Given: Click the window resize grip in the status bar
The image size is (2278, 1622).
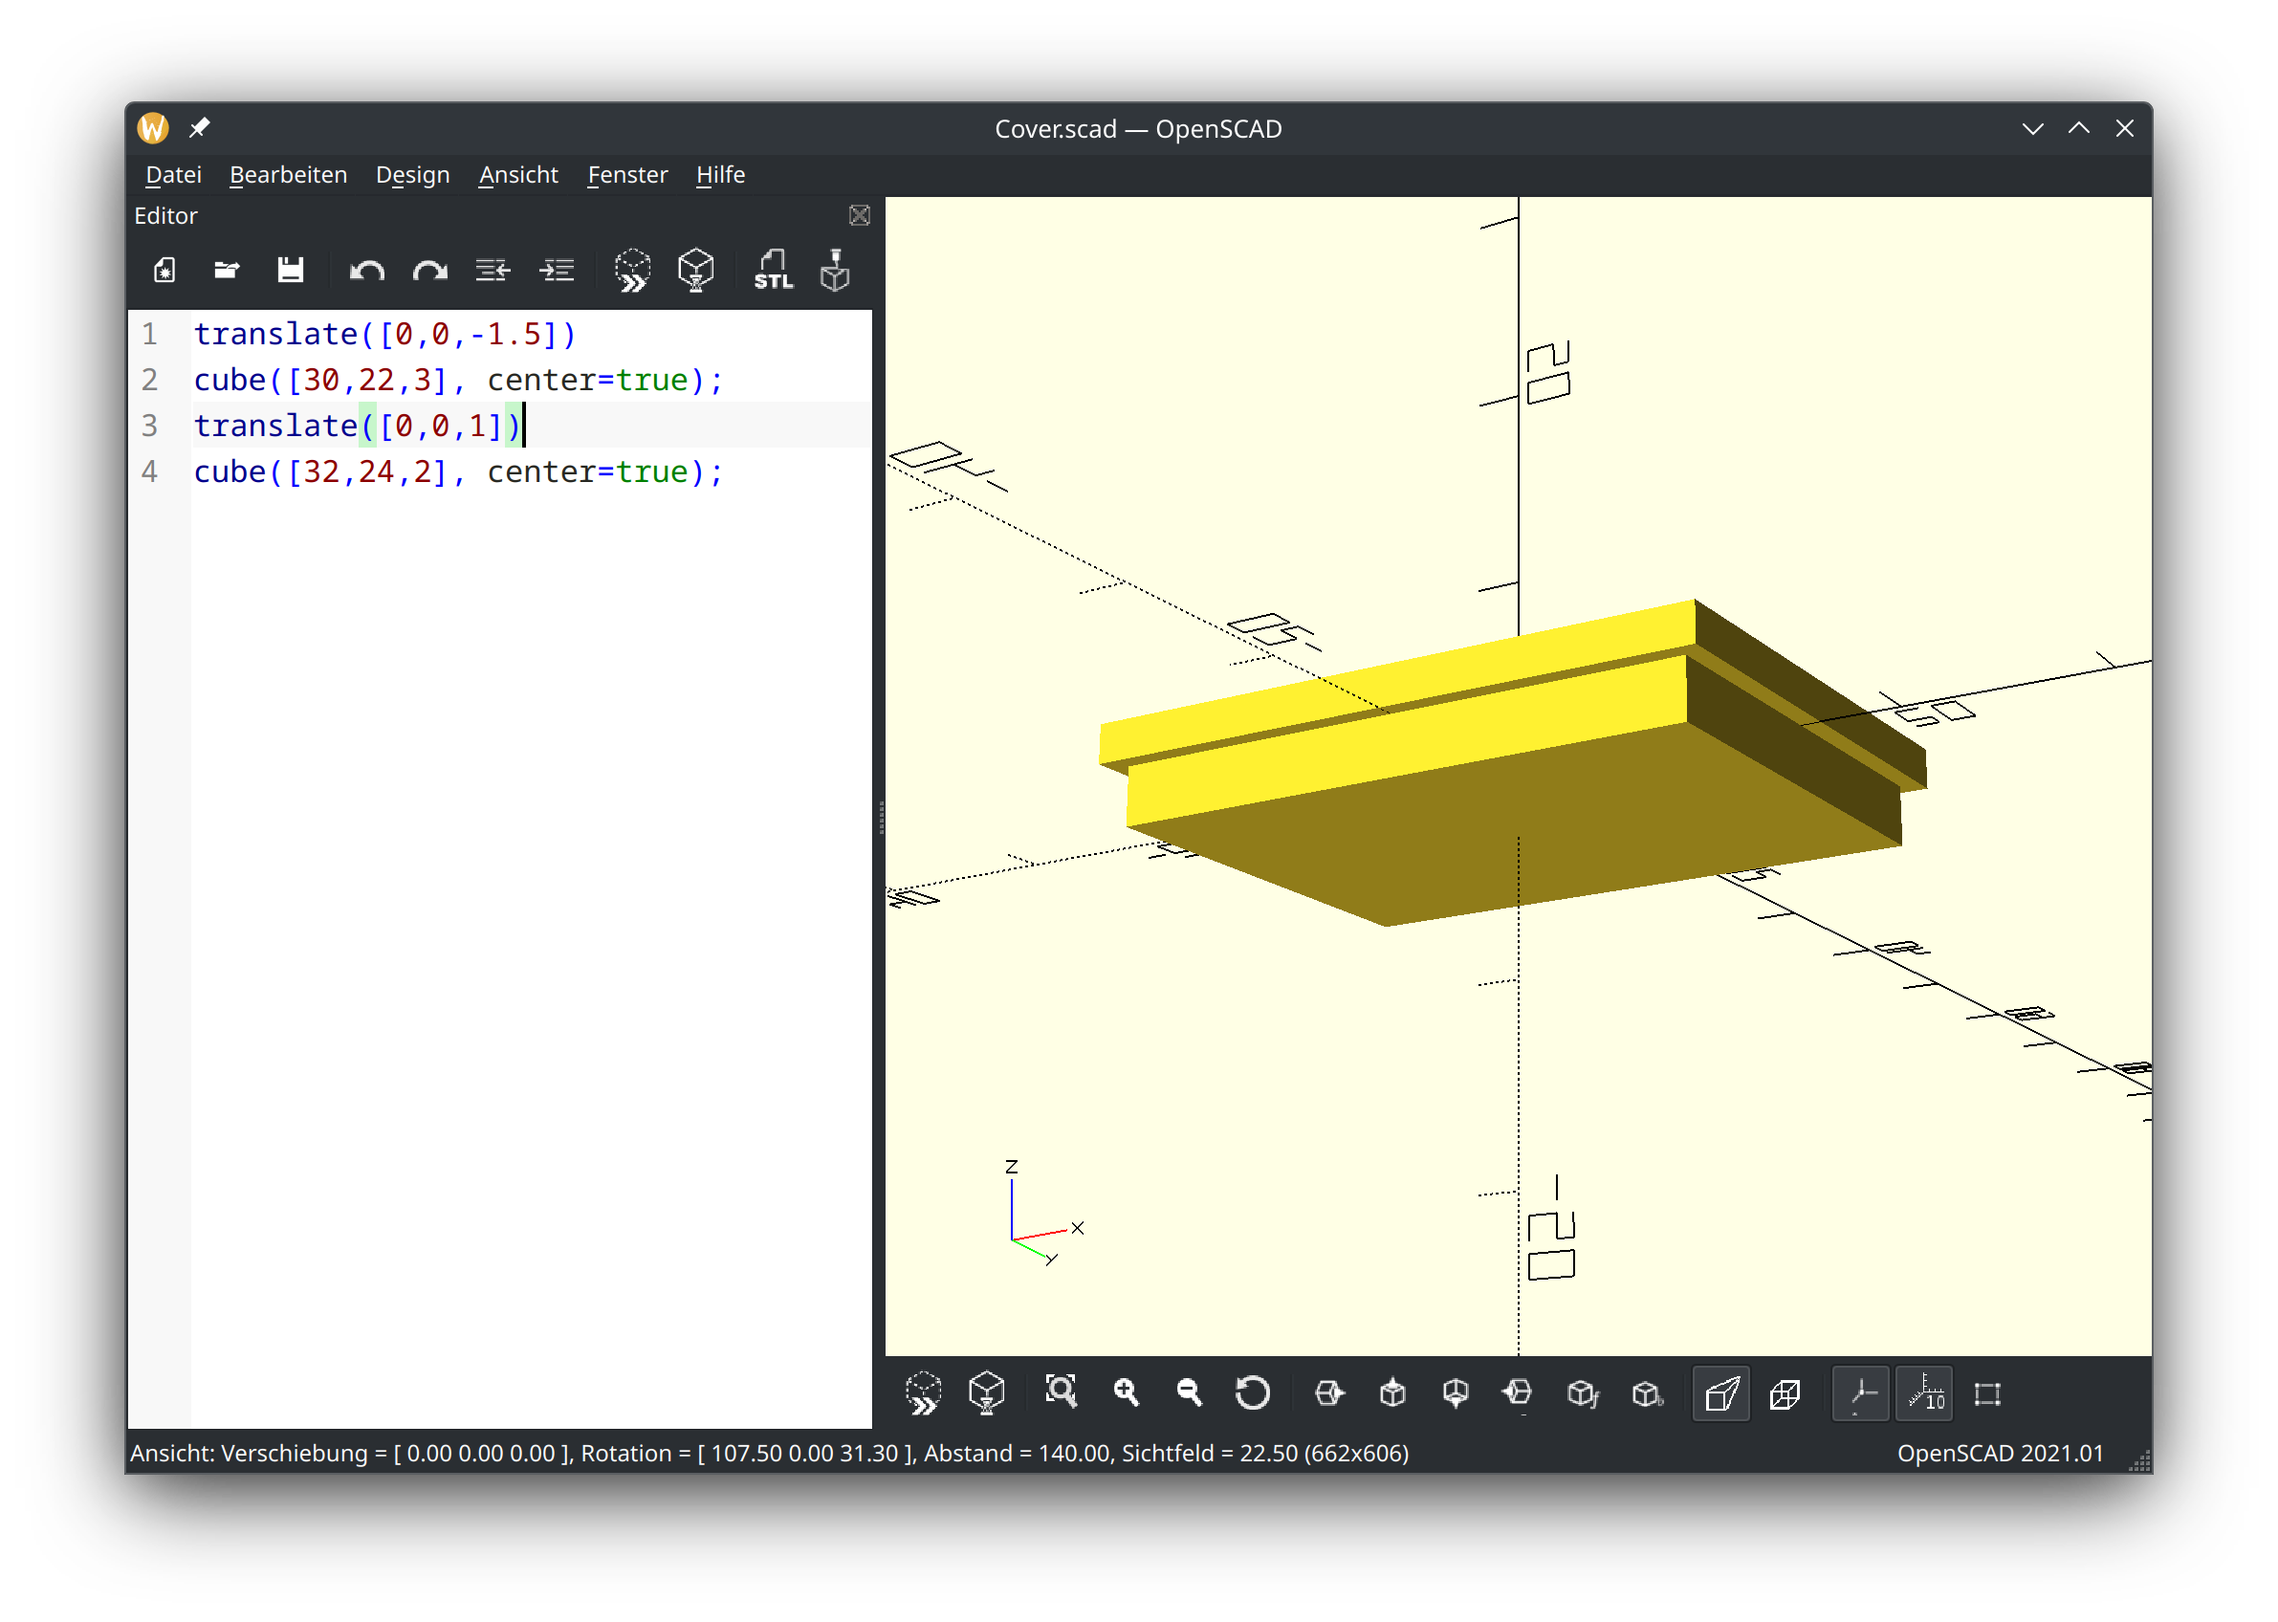Looking at the screenshot, I should tap(2139, 1460).
